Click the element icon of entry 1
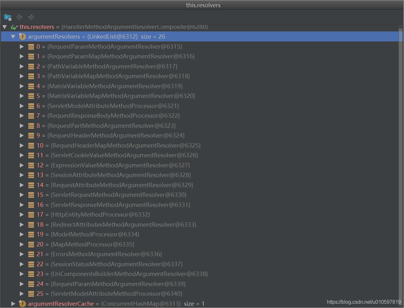Screen dimensions: 404x308 31,57
